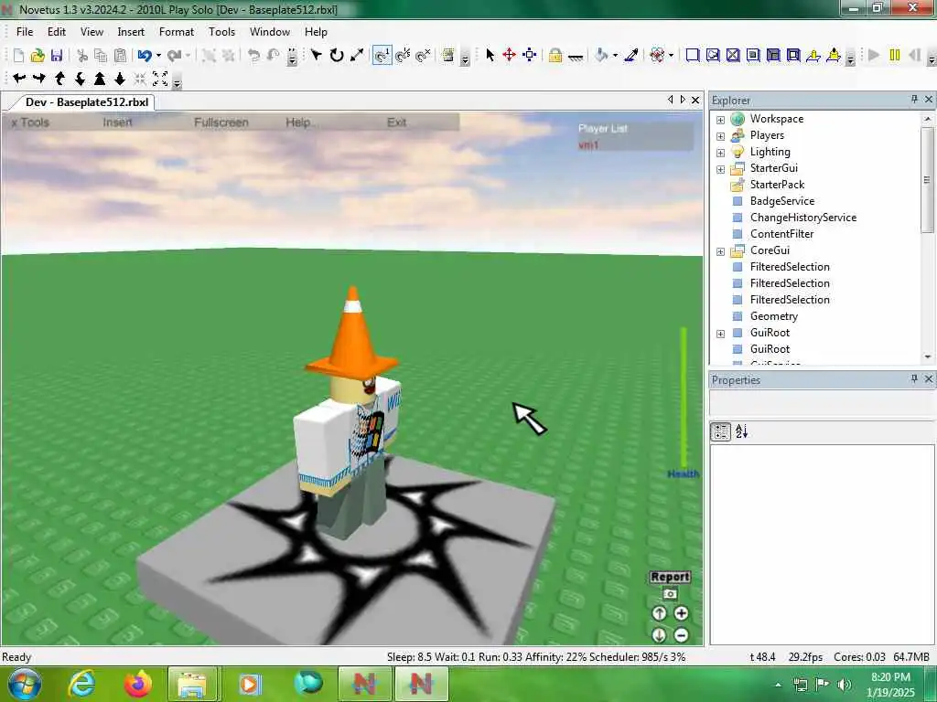Select the Studs surface tool
The height and width of the screenshot is (702, 937).
(x=754, y=56)
